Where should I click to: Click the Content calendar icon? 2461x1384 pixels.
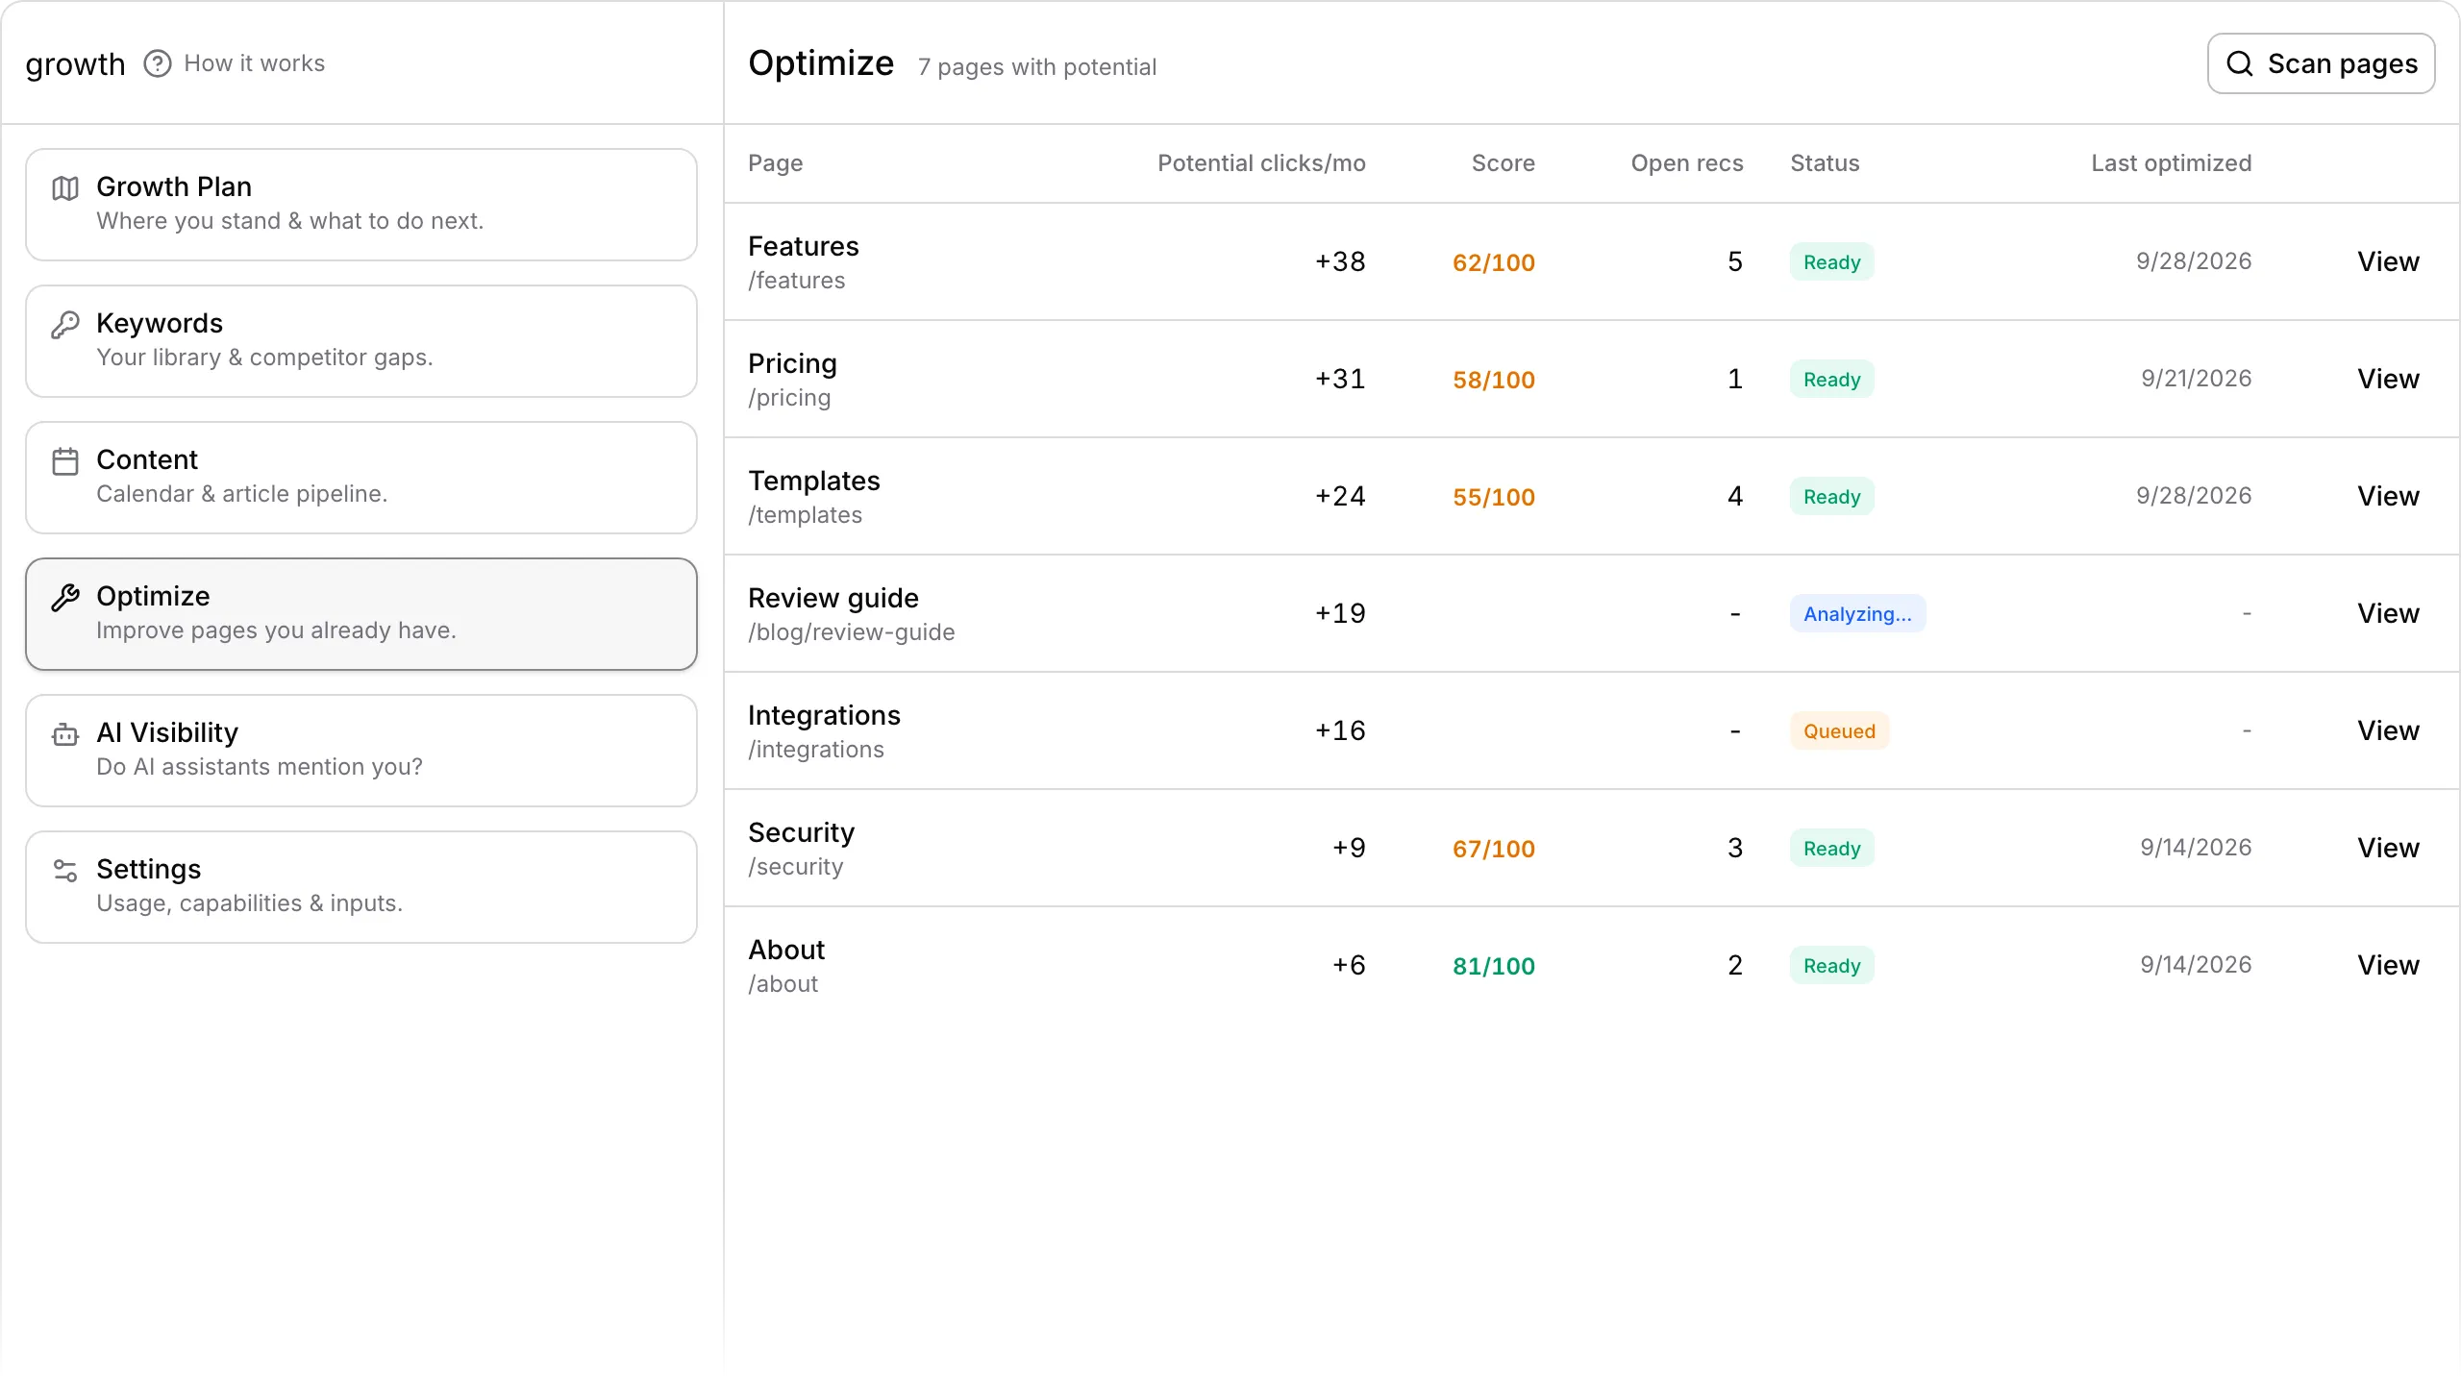click(x=65, y=461)
